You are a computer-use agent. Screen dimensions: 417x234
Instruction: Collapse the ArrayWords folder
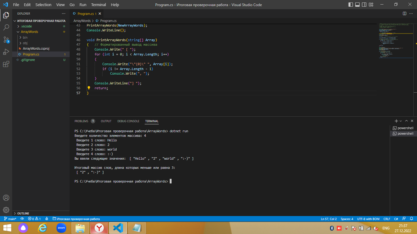(x=41, y=32)
